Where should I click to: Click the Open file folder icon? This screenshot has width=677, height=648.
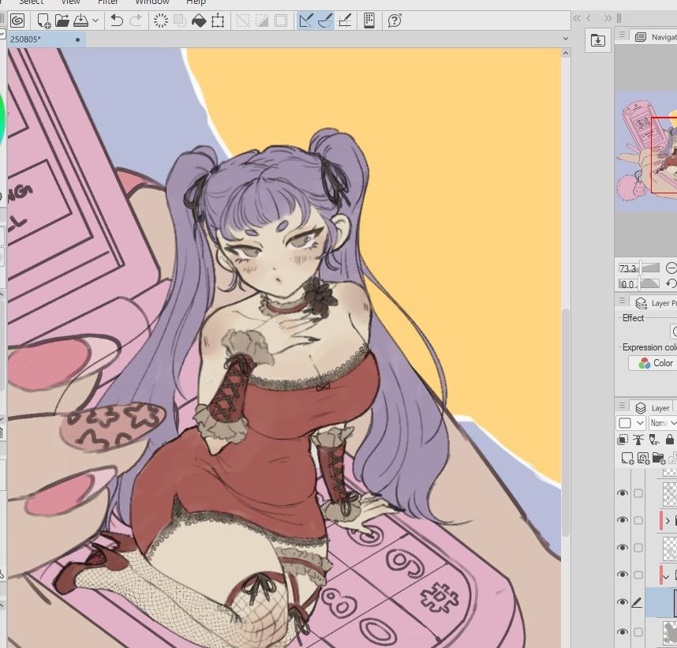62,21
